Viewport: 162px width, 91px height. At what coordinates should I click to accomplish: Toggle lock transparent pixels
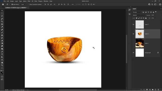point(137,18)
